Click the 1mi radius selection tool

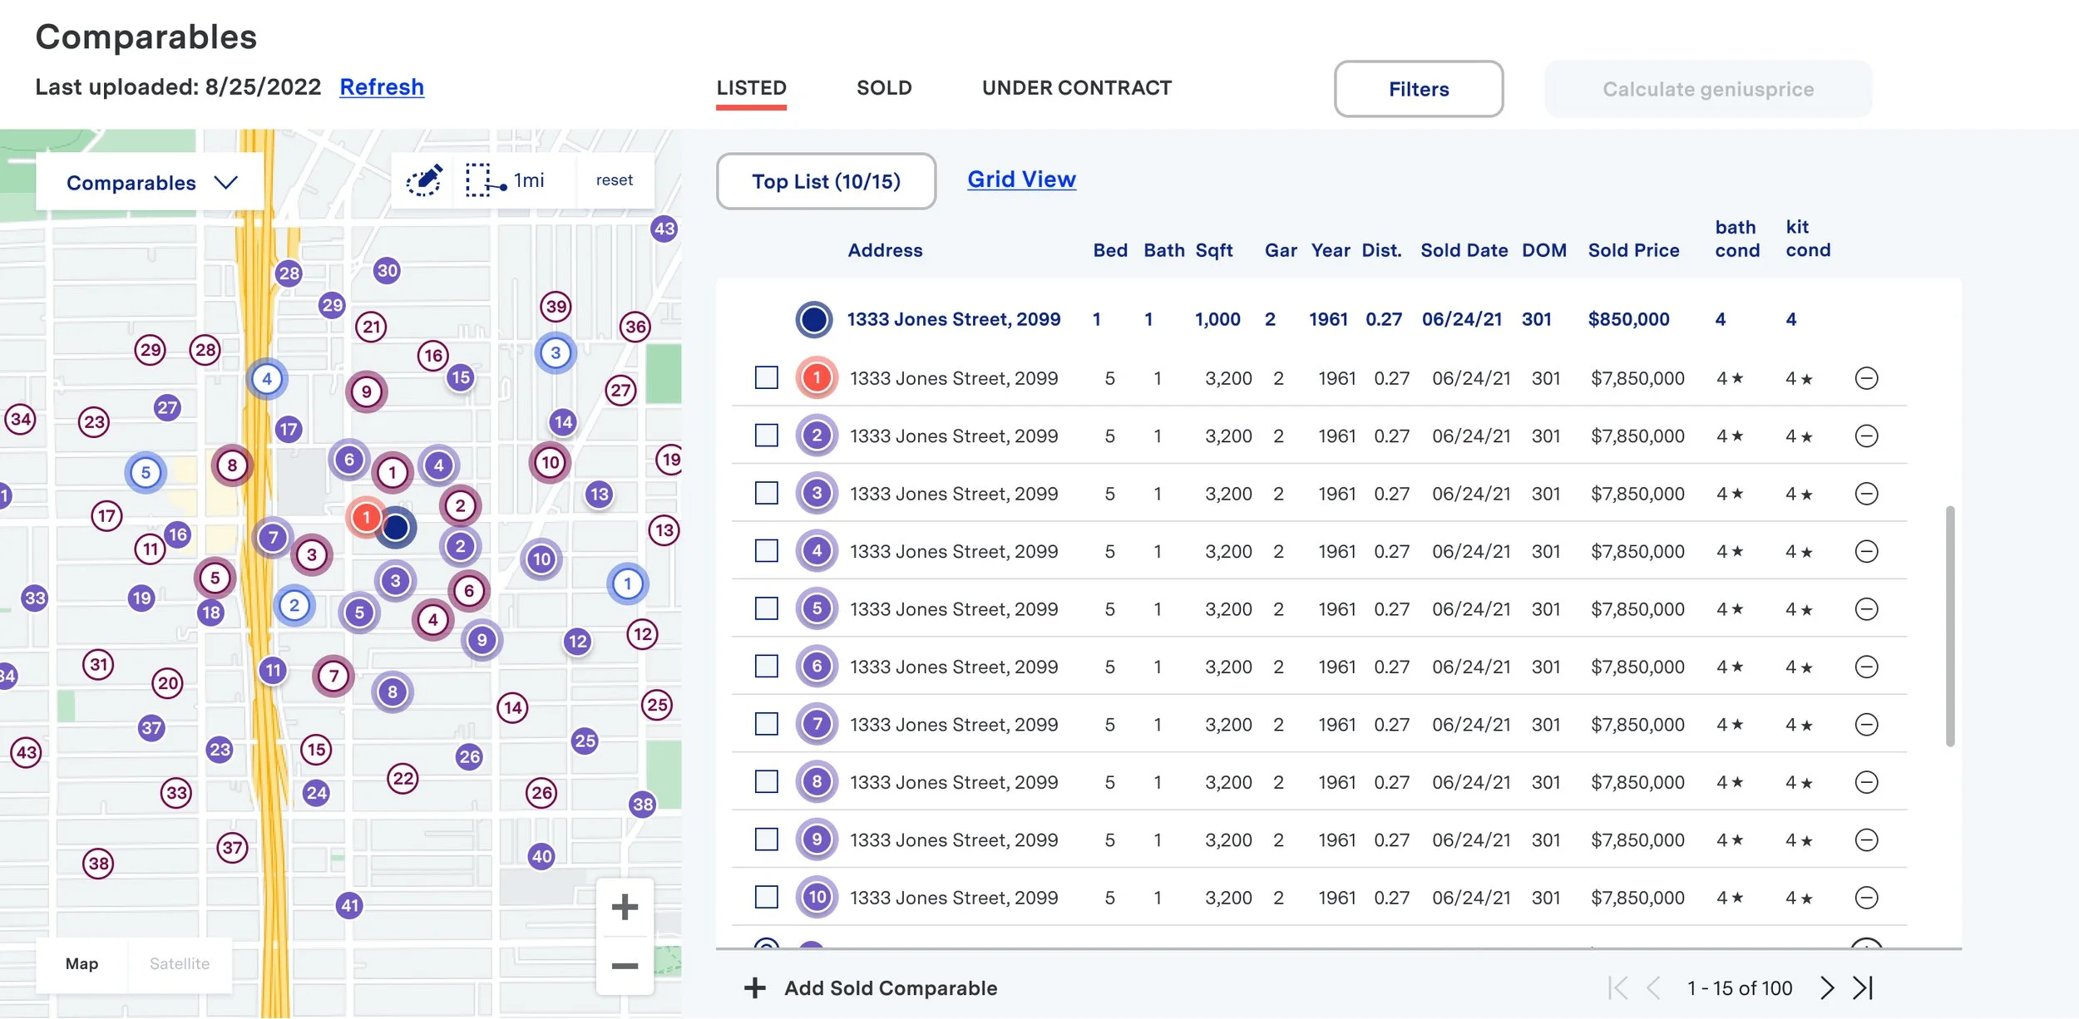[506, 180]
